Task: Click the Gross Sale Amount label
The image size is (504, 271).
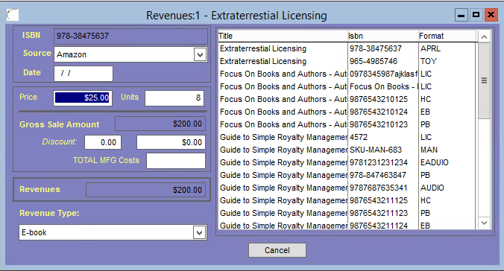Action: point(60,124)
